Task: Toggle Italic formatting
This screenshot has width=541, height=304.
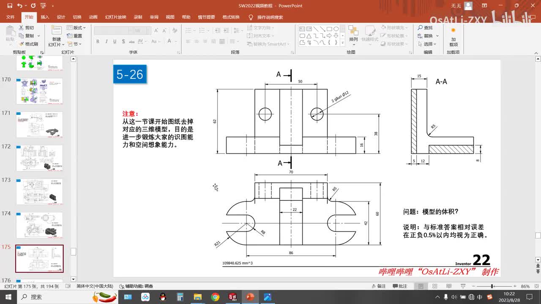Action: tap(106, 41)
